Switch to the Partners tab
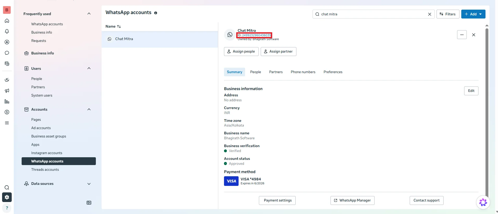 (276, 72)
